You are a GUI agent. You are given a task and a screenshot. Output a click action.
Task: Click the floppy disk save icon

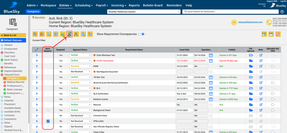pyautogui.click(x=271, y=34)
